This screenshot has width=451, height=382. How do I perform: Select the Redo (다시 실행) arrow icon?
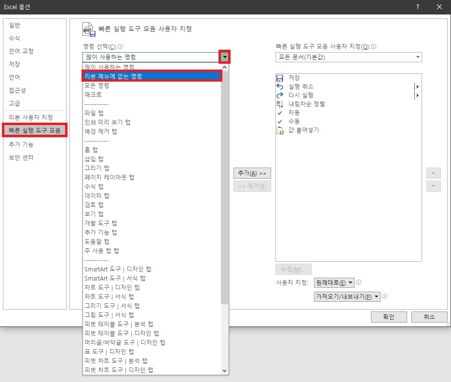click(x=280, y=95)
